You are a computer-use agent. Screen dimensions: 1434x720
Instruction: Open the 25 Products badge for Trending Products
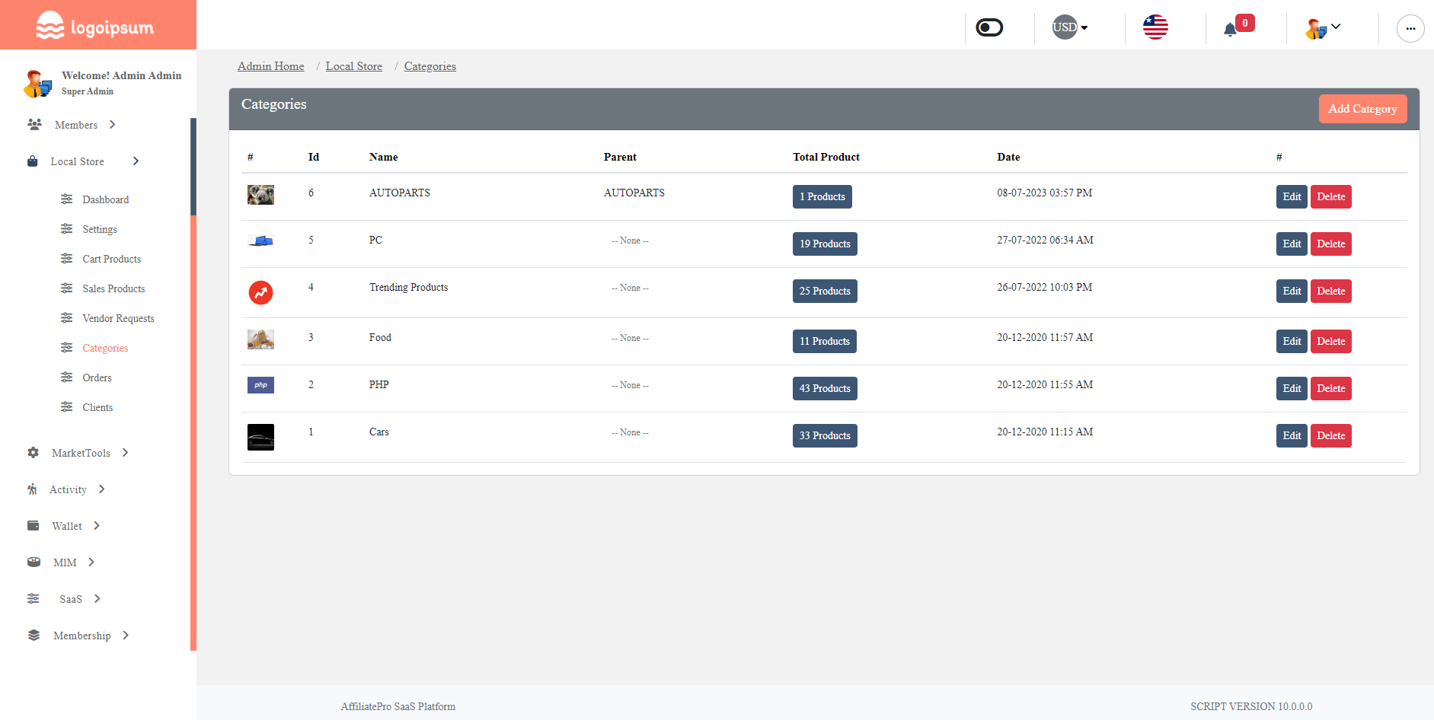pos(825,291)
